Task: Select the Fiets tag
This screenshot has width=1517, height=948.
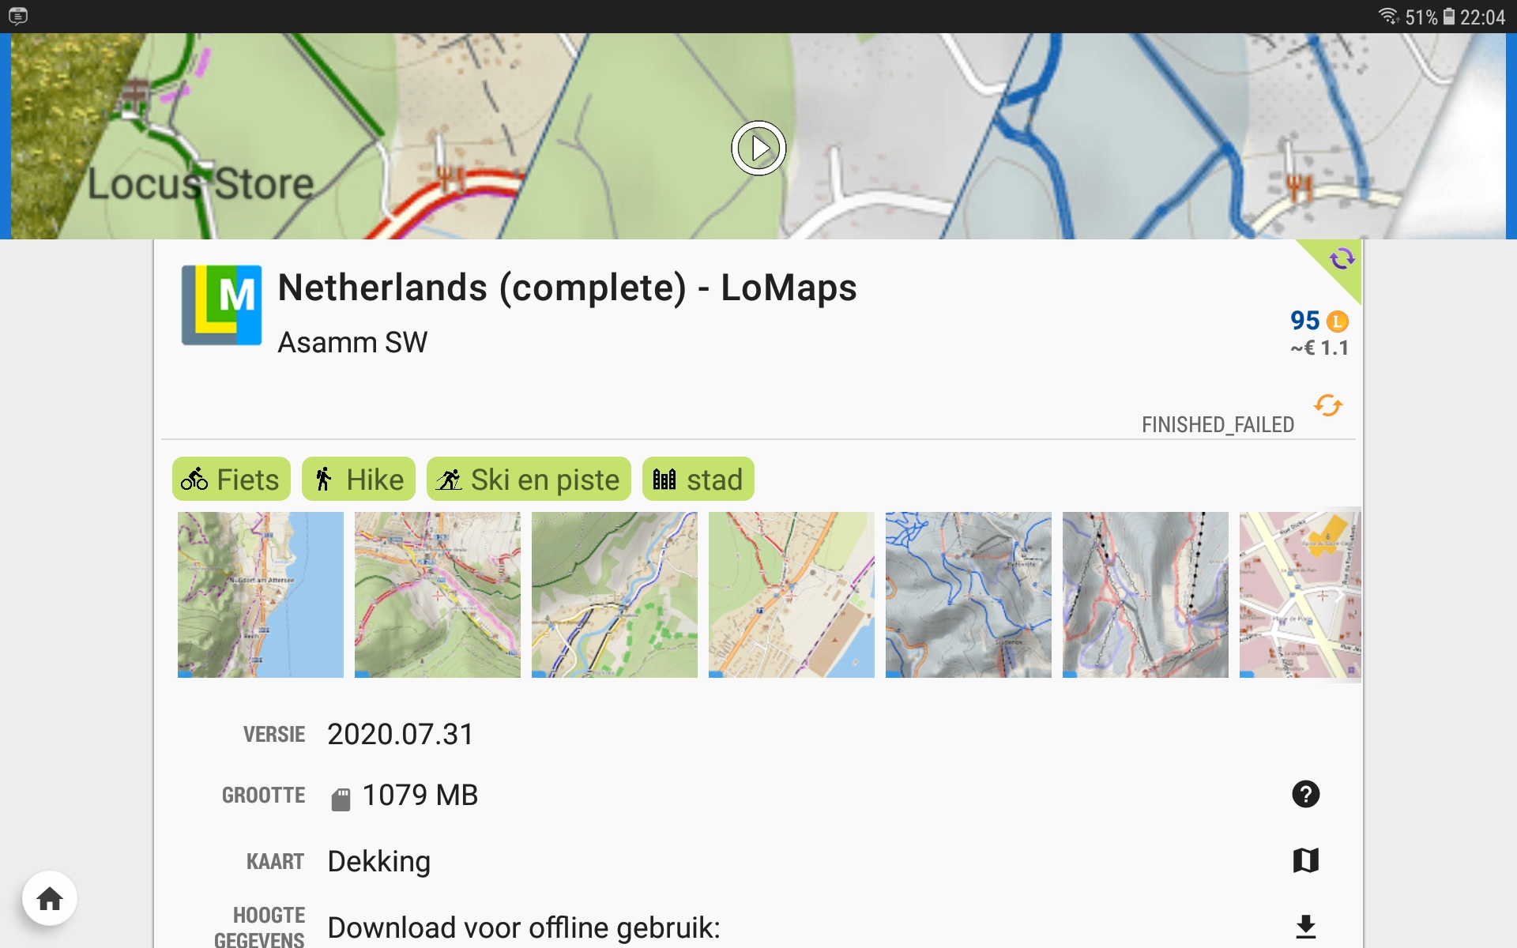Action: coord(231,480)
